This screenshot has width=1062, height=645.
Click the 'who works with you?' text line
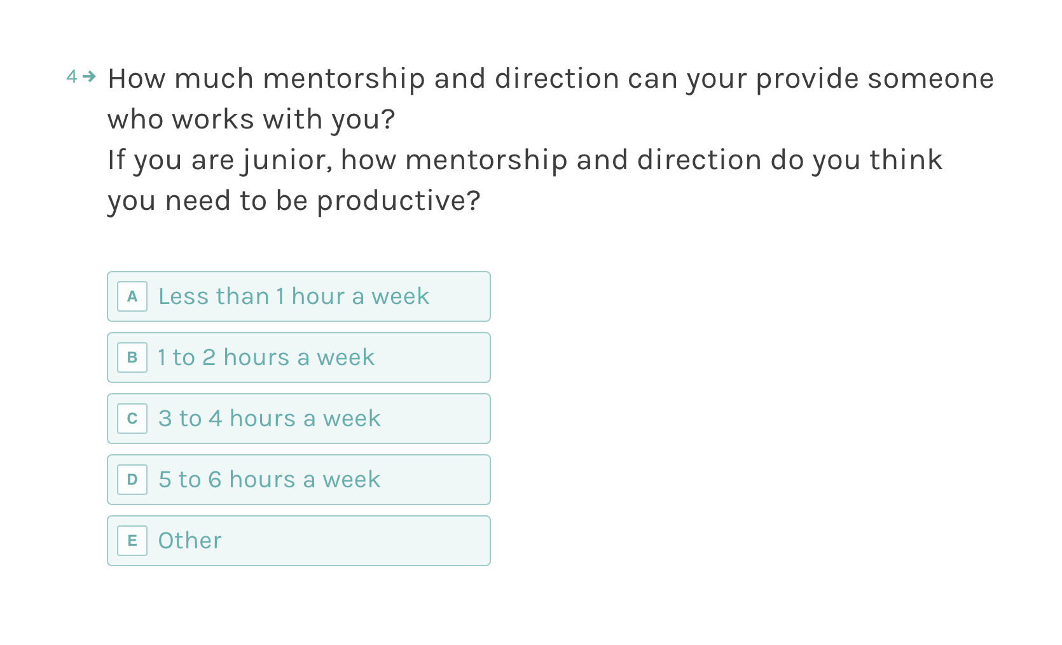251,120
